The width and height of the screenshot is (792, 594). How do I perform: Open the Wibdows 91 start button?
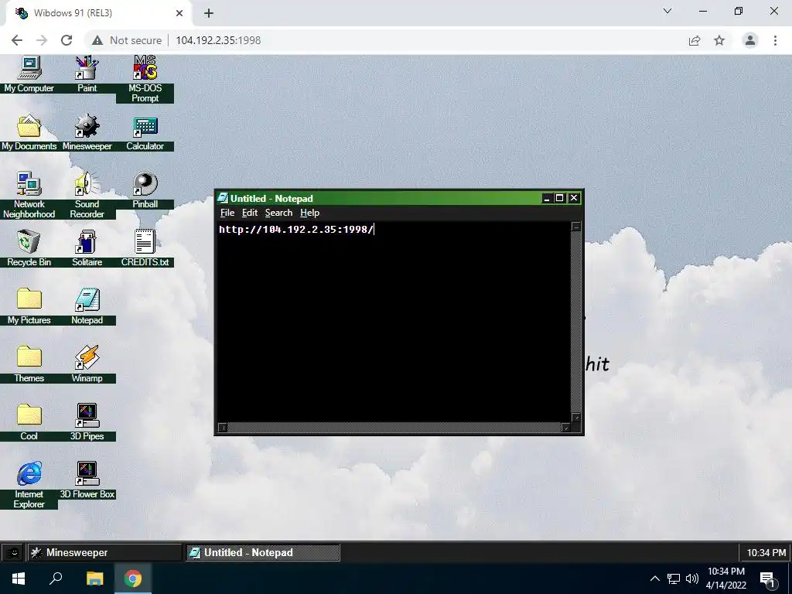coord(13,552)
